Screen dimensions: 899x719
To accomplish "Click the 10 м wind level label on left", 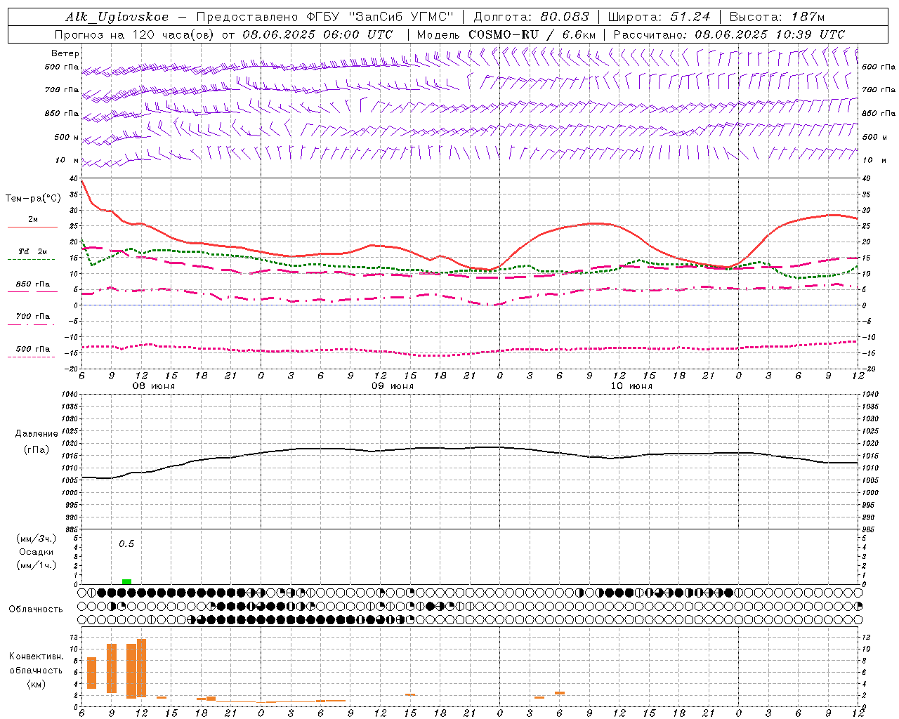I will click(67, 160).
